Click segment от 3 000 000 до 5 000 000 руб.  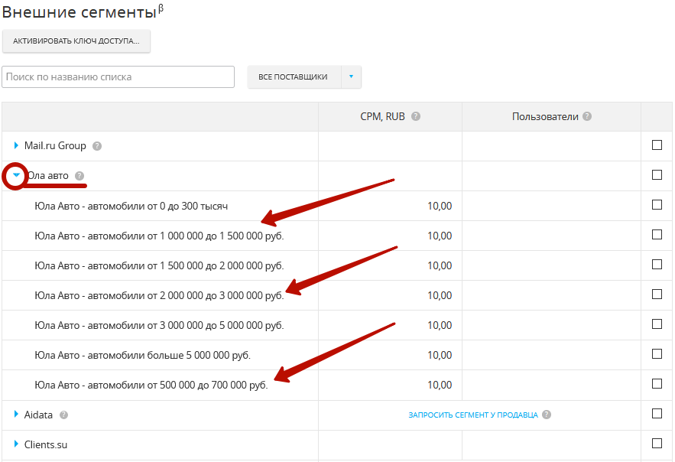pyautogui.click(x=159, y=326)
